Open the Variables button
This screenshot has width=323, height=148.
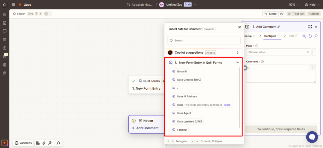click(x=23, y=143)
